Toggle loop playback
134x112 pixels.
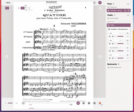94,103
